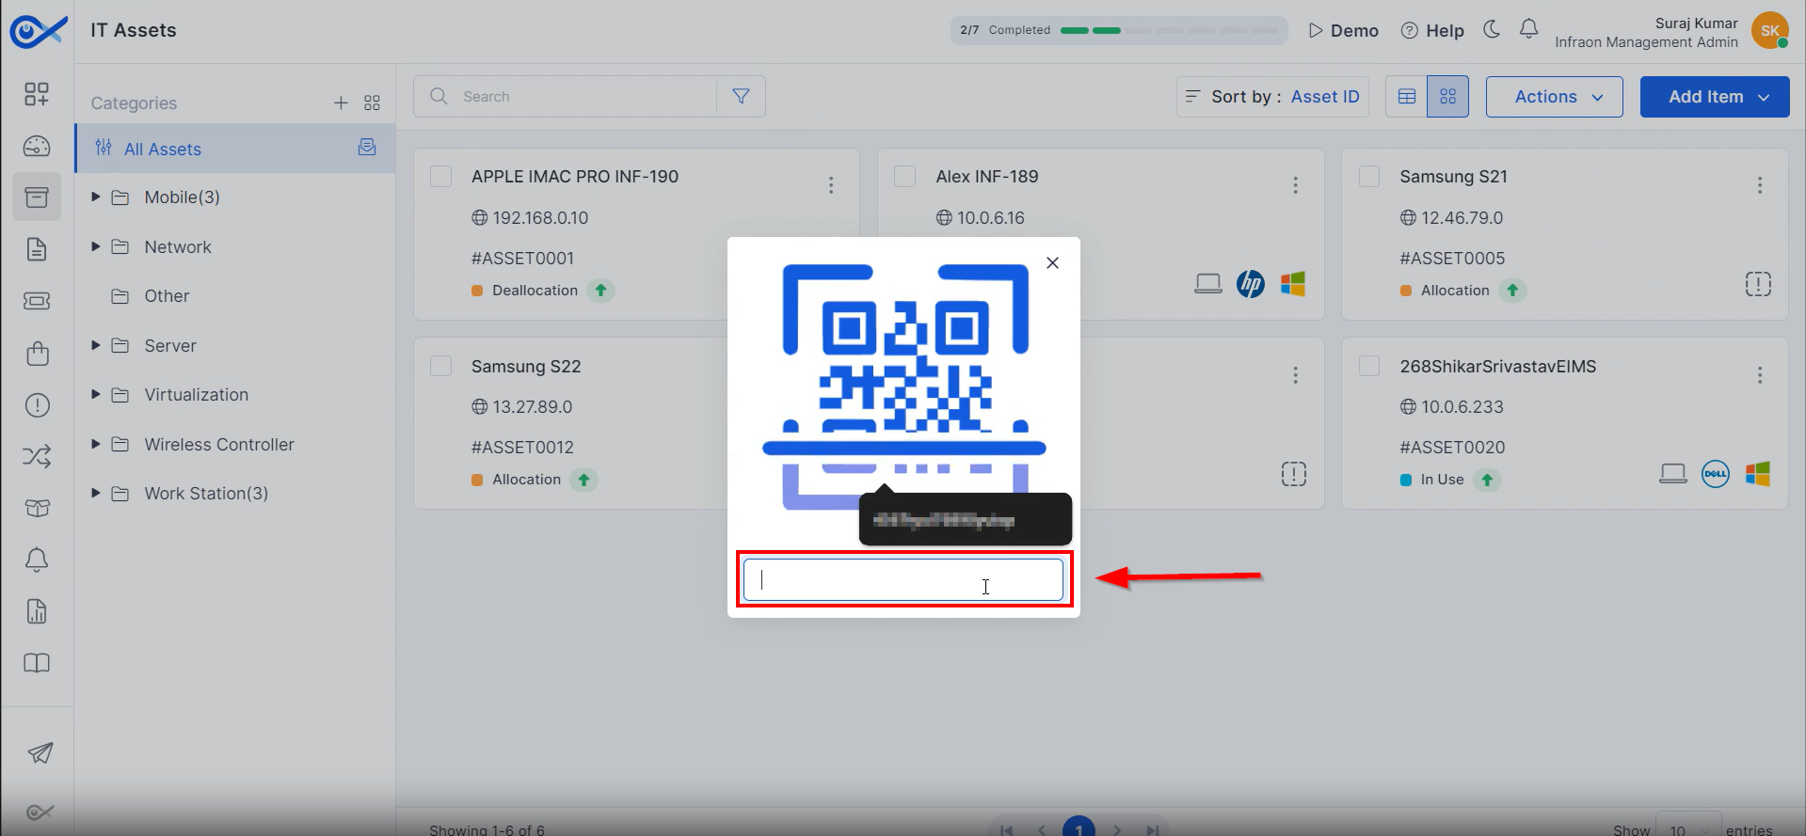Open three-dot menu on Samsung S21 card
This screenshot has height=836, width=1806.
(x=1759, y=185)
